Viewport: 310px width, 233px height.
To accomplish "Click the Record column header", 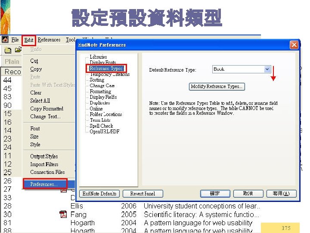I will click(12, 72).
